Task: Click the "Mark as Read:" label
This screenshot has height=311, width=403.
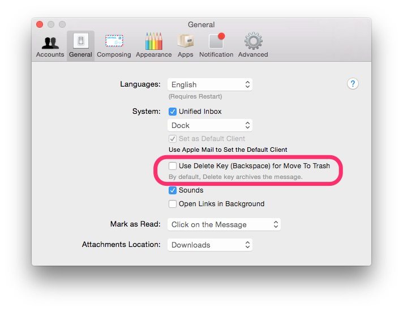Action: pyautogui.click(x=135, y=224)
